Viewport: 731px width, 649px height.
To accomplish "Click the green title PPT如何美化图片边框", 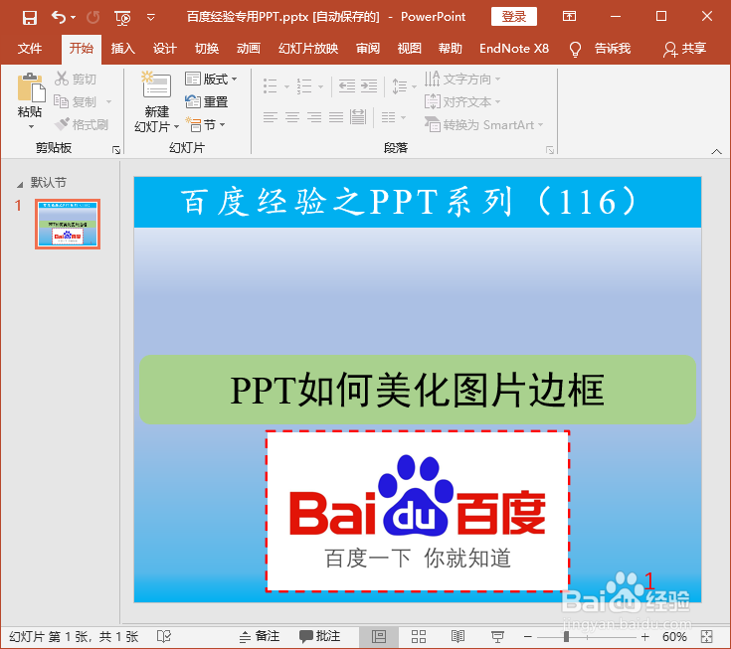I will click(x=418, y=390).
